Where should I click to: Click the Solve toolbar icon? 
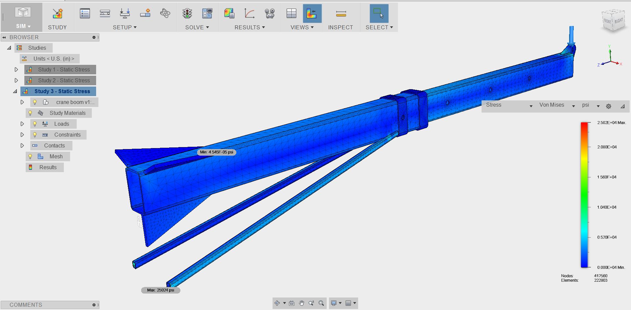(207, 13)
